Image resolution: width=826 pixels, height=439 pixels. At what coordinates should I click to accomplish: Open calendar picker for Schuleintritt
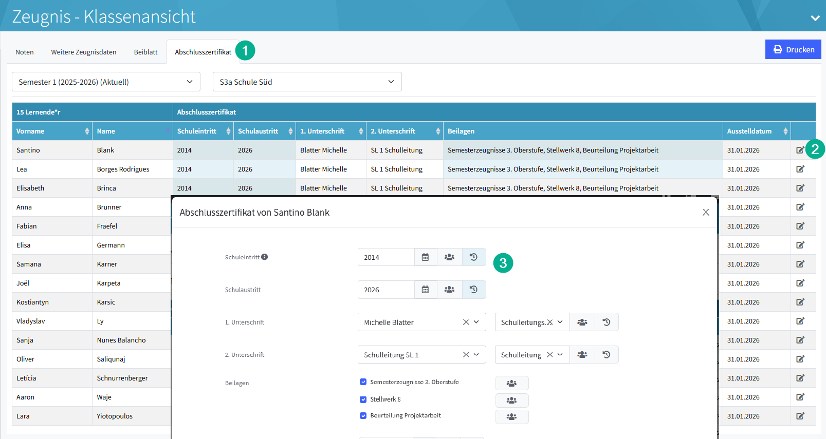tap(425, 257)
